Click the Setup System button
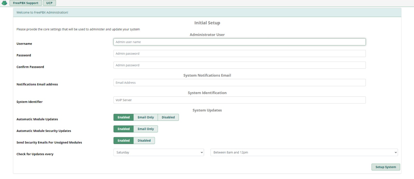 click(x=386, y=167)
